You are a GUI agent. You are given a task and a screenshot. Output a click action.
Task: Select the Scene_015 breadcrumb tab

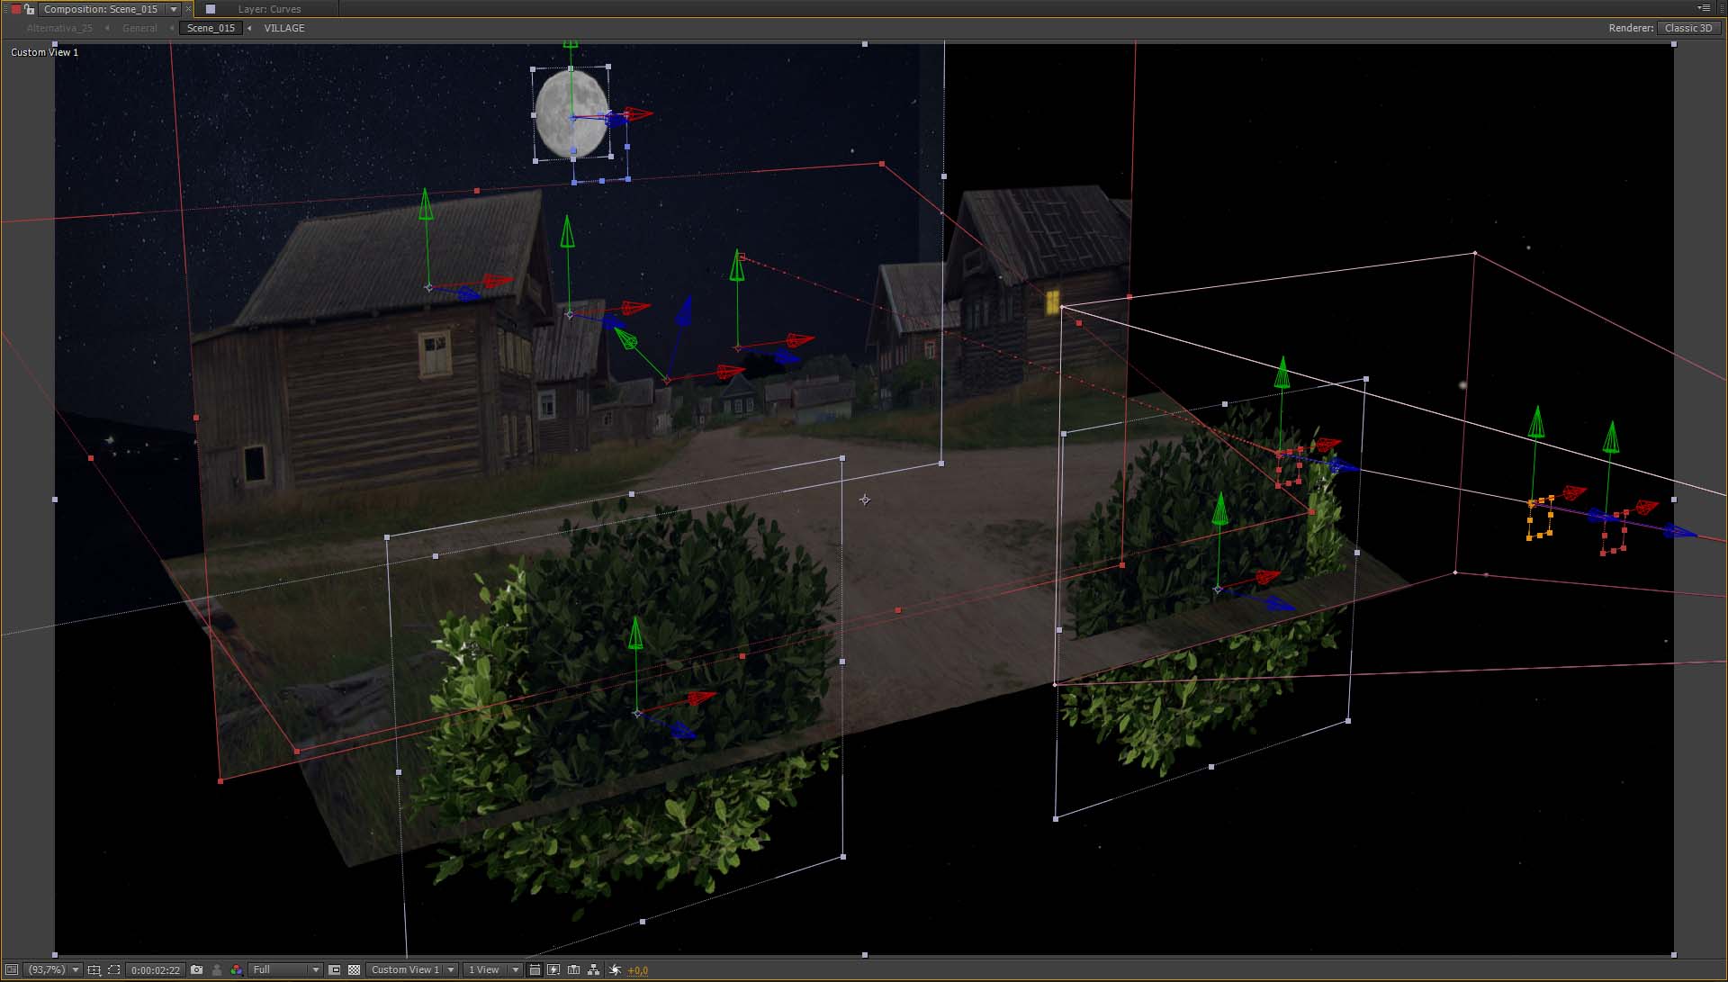coord(211,28)
